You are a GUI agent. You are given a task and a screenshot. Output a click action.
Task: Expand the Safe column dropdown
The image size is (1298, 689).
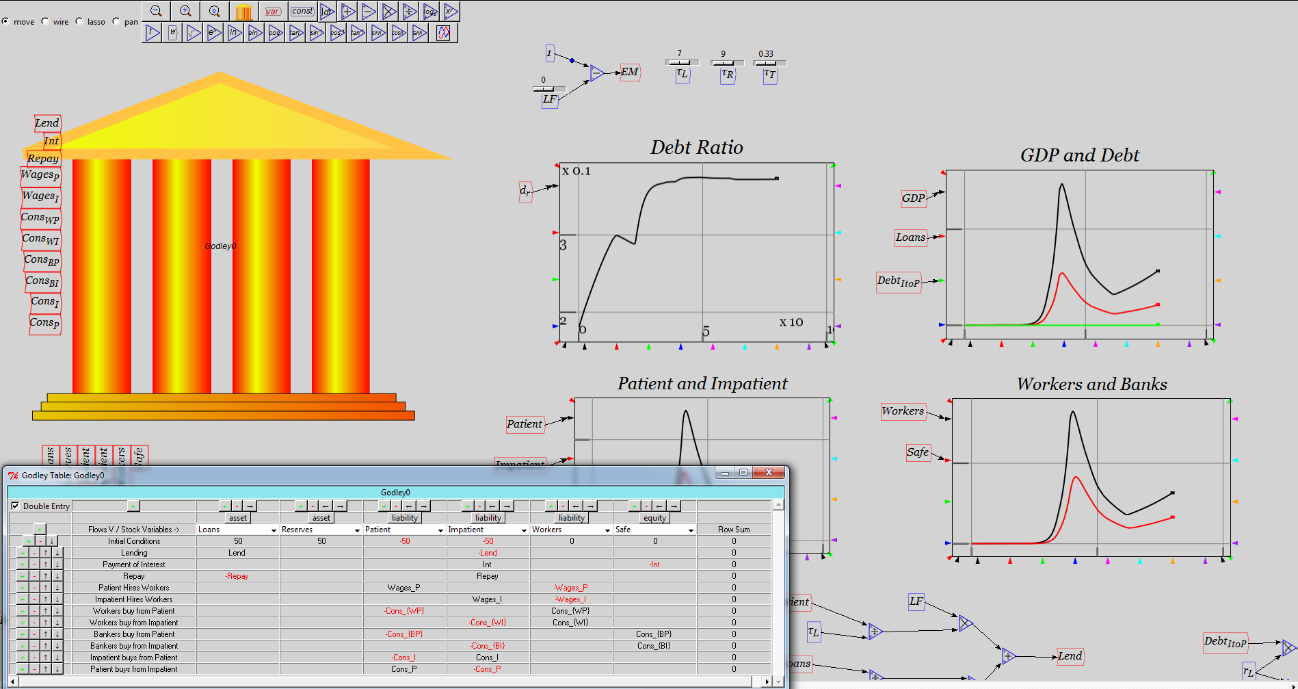click(691, 530)
